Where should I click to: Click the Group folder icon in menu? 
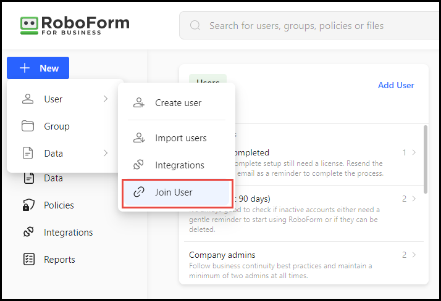coord(28,126)
